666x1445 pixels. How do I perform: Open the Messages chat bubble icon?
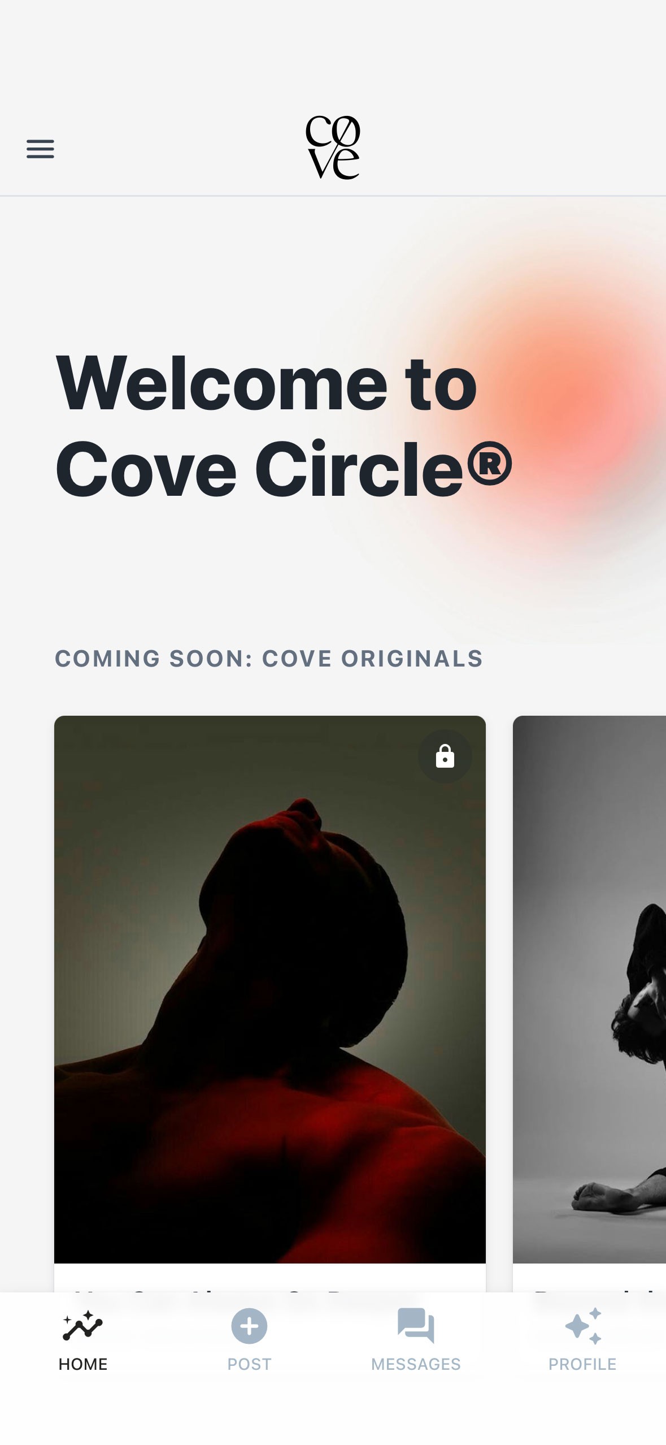coord(416,1326)
